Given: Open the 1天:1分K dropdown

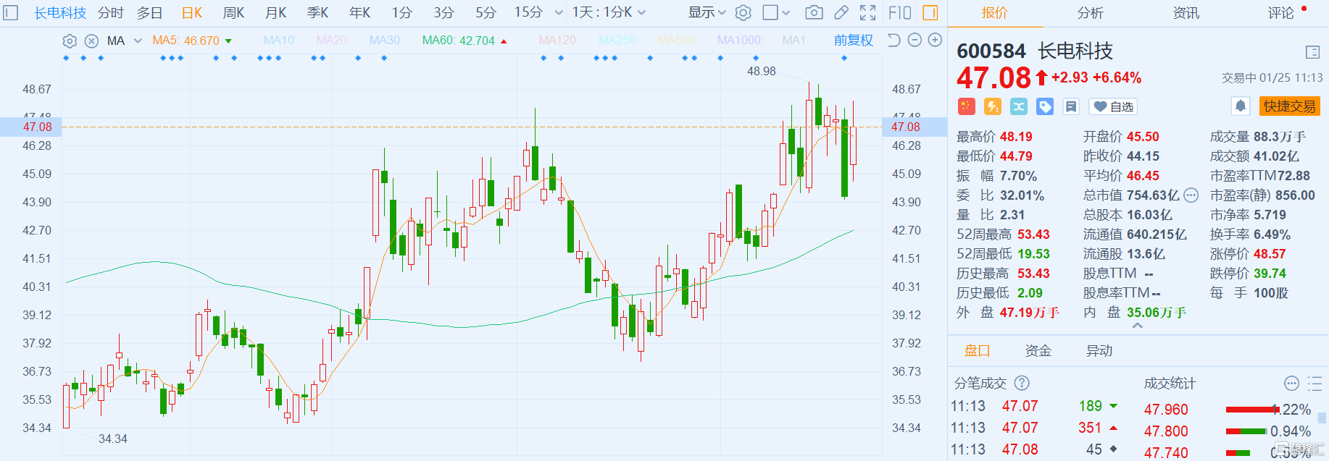Looking at the screenshot, I should pos(609,12).
